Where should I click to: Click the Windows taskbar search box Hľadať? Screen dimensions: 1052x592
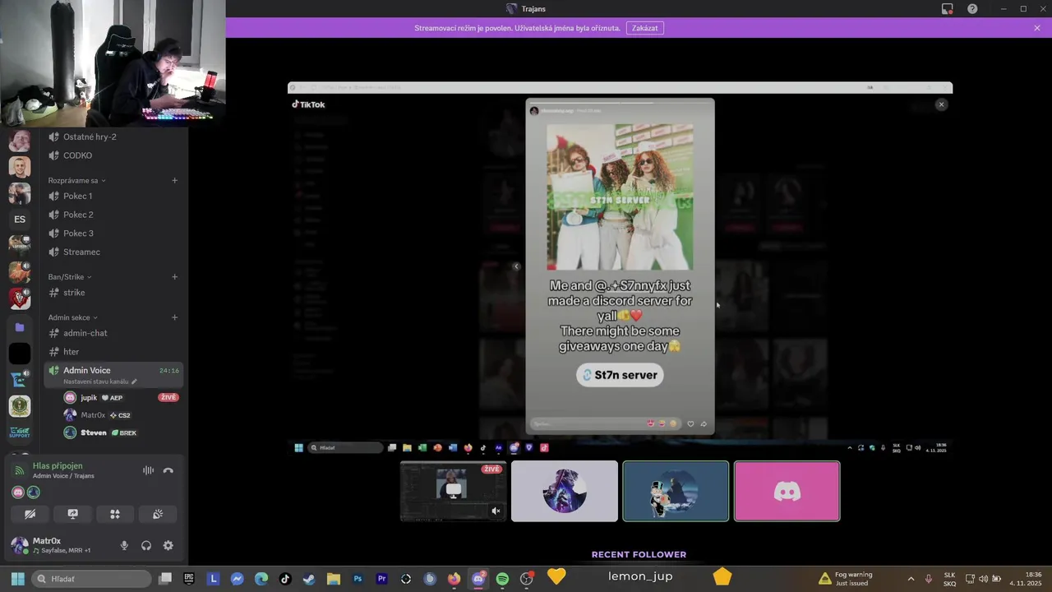coord(91,579)
